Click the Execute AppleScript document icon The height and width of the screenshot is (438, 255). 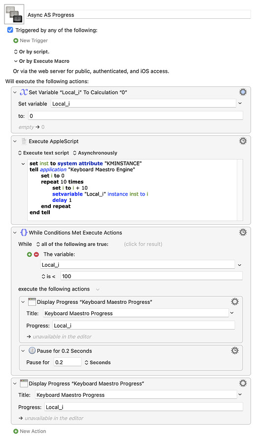(x=24, y=142)
